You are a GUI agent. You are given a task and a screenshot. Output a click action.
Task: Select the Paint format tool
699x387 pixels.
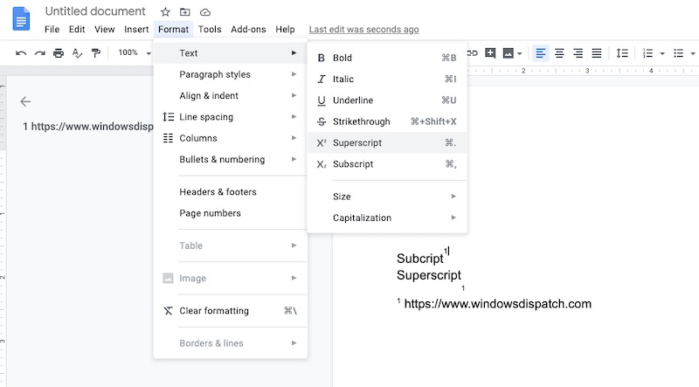tap(96, 53)
